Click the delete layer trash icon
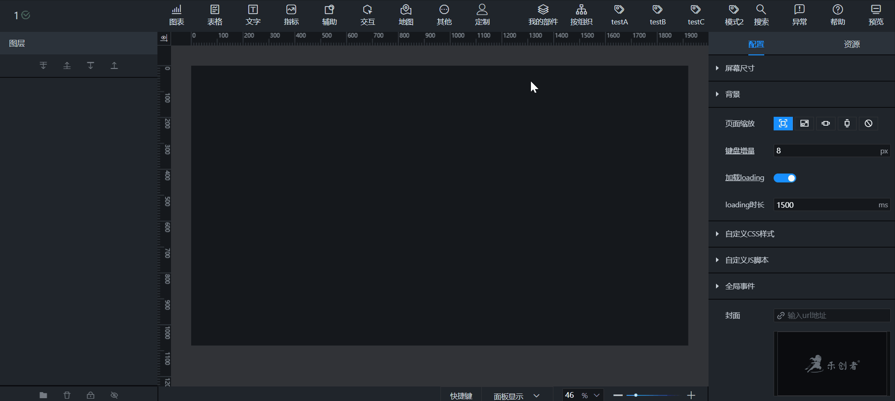The image size is (895, 401). click(x=67, y=395)
